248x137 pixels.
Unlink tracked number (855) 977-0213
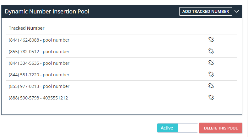tap(211, 86)
